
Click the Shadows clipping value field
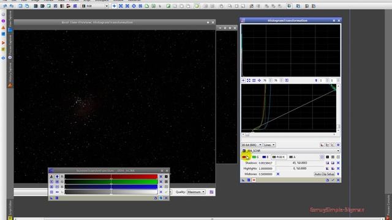click(x=266, y=163)
